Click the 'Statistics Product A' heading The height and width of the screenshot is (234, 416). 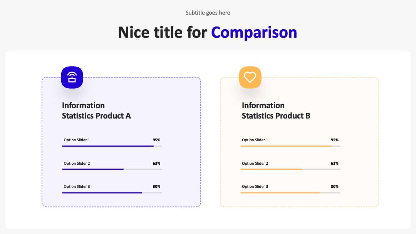pos(96,116)
